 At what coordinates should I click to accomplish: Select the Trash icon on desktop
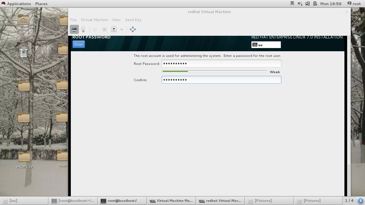tap(24, 55)
